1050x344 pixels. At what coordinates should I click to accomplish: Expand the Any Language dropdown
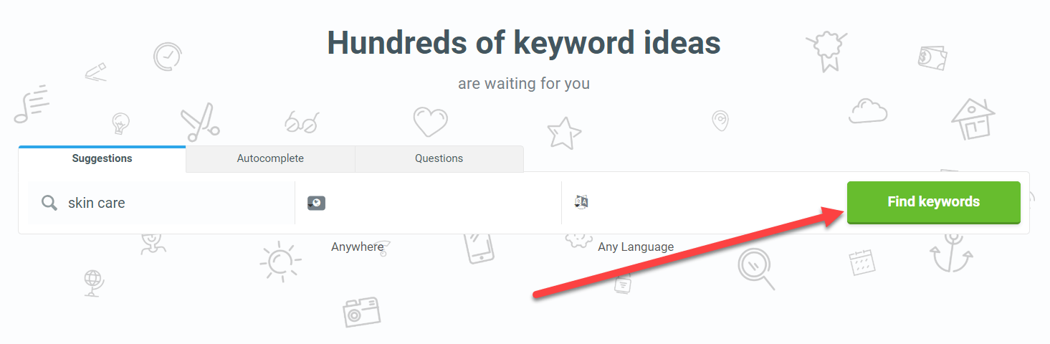click(x=636, y=247)
